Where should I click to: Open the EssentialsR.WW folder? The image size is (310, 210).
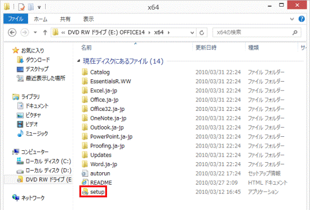tap(107, 81)
